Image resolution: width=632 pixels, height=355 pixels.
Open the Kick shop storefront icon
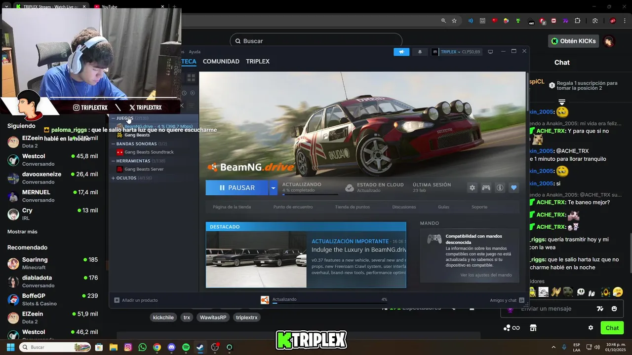(533, 328)
